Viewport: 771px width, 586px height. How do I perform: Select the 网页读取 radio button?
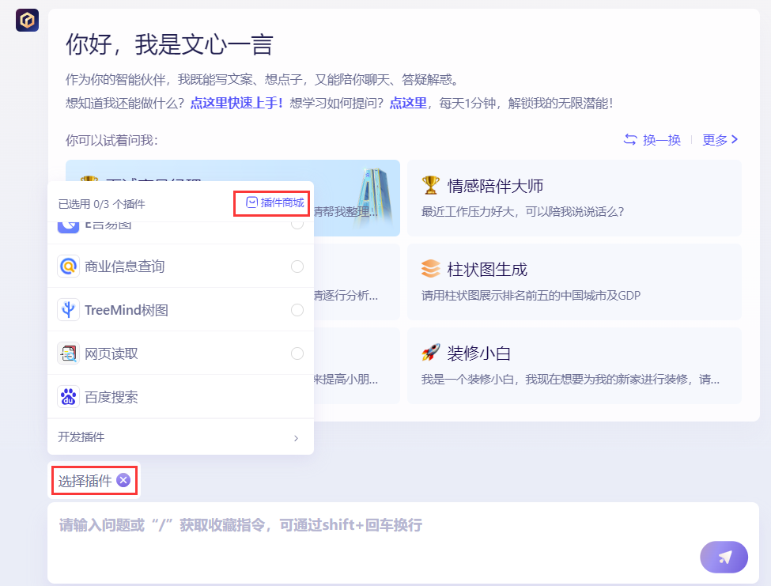(297, 353)
